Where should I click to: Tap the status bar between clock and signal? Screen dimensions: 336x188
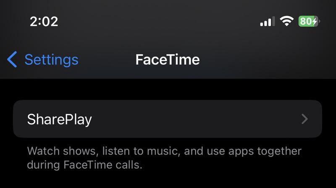pos(160,21)
